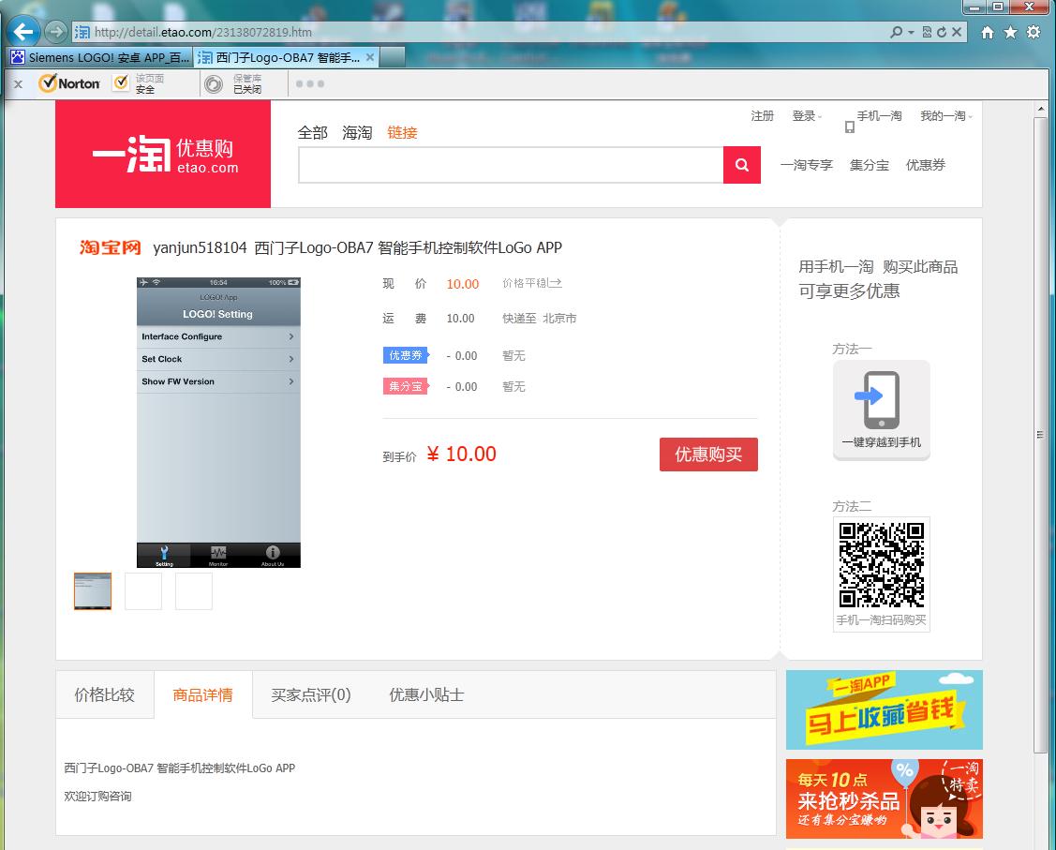Open favorites with the star icon

pyautogui.click(x=1010, y=32)
